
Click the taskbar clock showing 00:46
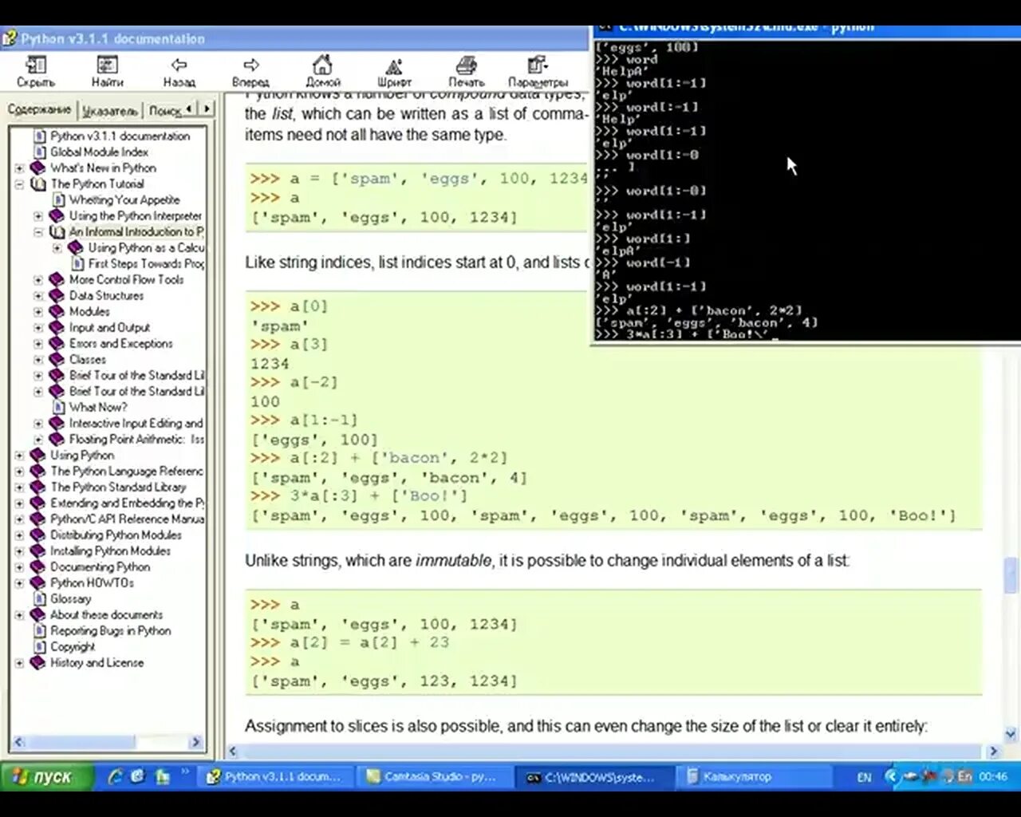993,776
